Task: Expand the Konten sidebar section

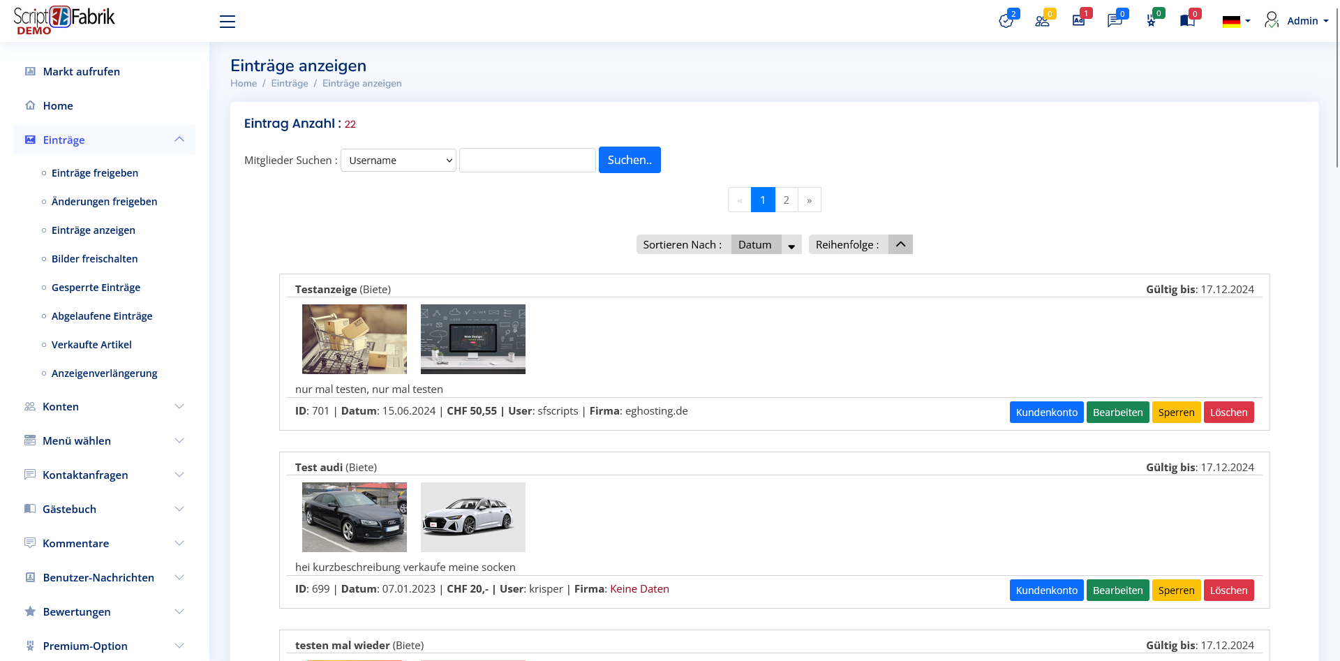Action: 179,406
